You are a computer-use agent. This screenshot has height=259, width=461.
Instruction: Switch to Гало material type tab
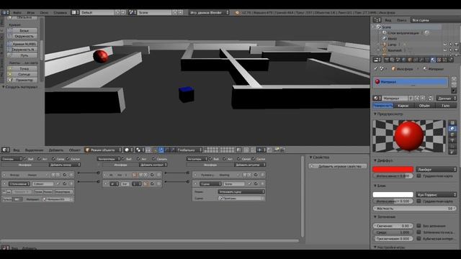click(446, 106)
